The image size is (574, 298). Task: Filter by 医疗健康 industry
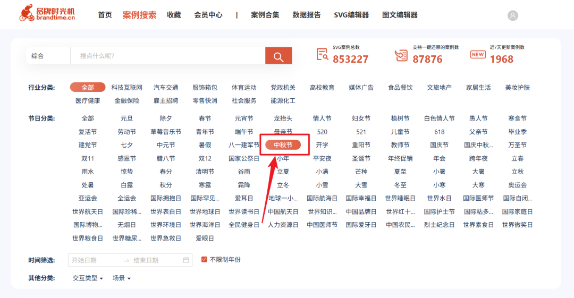click(88, 101)
